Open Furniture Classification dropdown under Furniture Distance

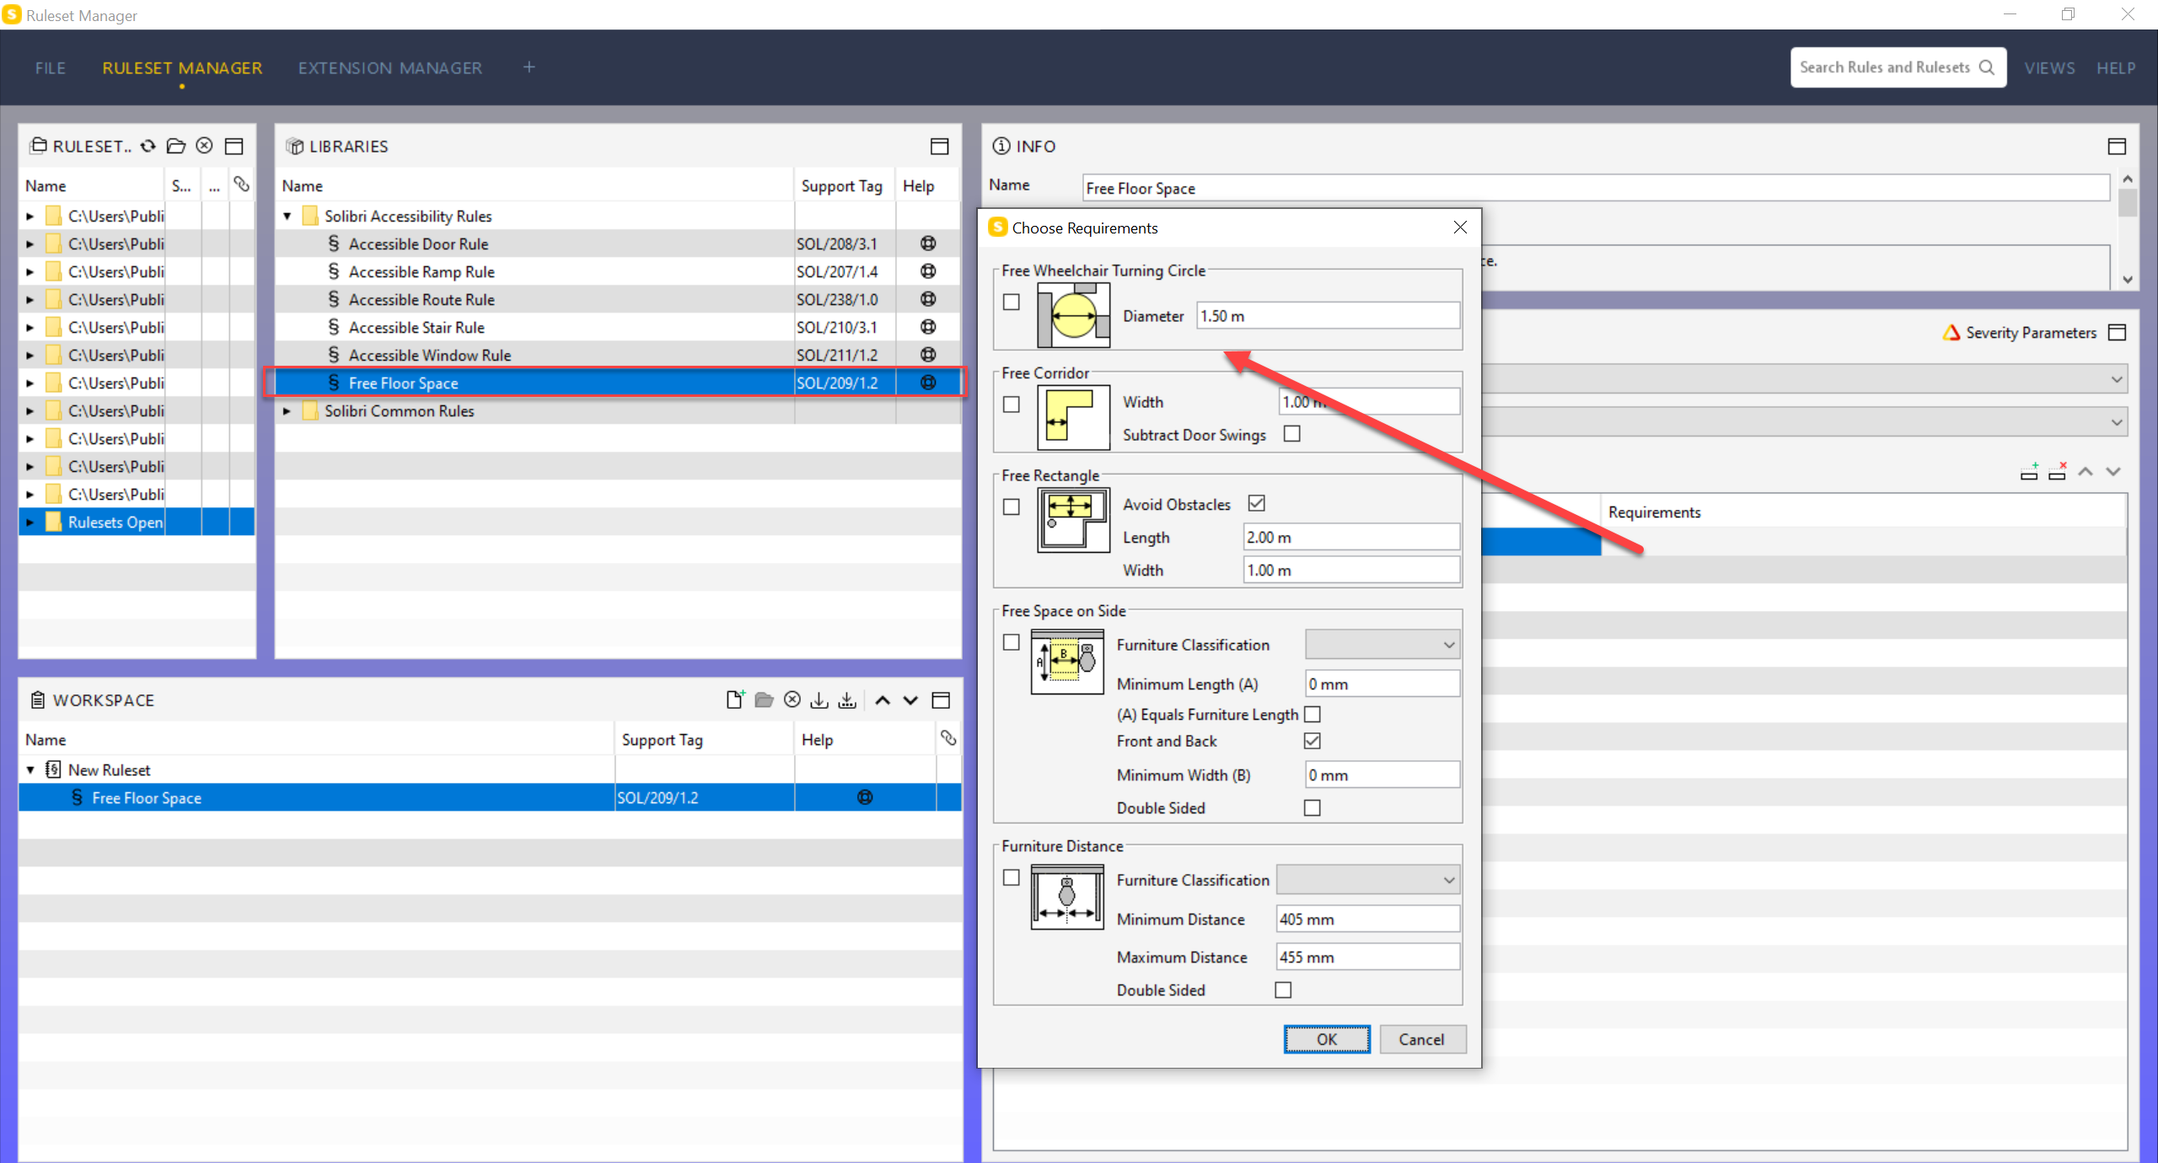coord(1368,880)
